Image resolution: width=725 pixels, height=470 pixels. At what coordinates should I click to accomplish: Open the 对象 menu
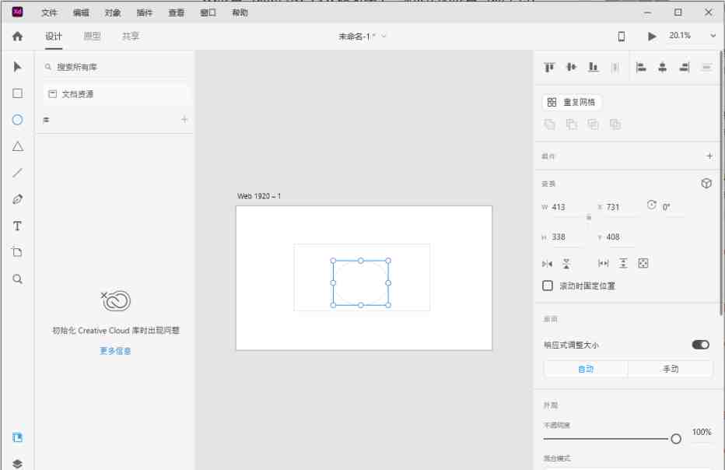click(113, 12)
